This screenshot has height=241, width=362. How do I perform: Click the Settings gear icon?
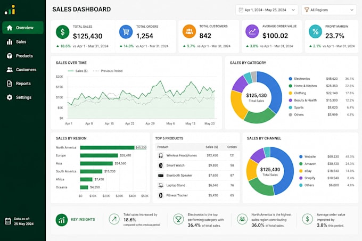(x=10, y=97)
